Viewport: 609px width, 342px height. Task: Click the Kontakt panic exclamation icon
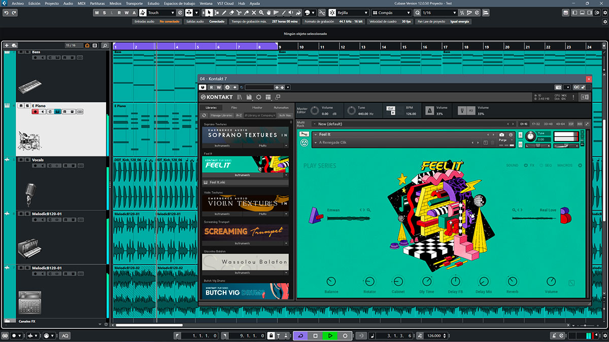tap(573, 97)
